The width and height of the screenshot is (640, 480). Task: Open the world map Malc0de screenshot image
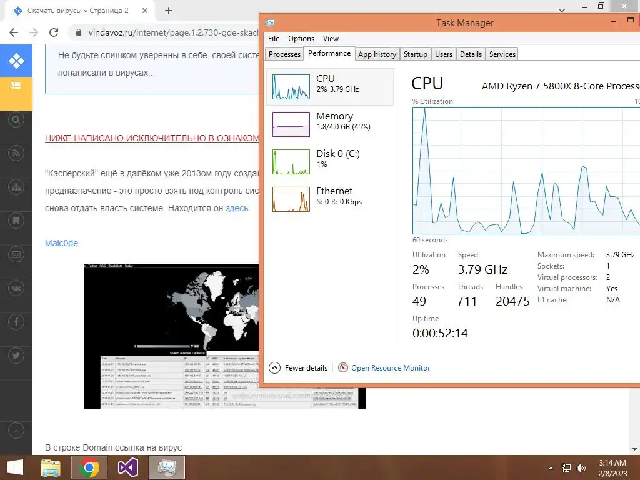click(x=171, y=336)
